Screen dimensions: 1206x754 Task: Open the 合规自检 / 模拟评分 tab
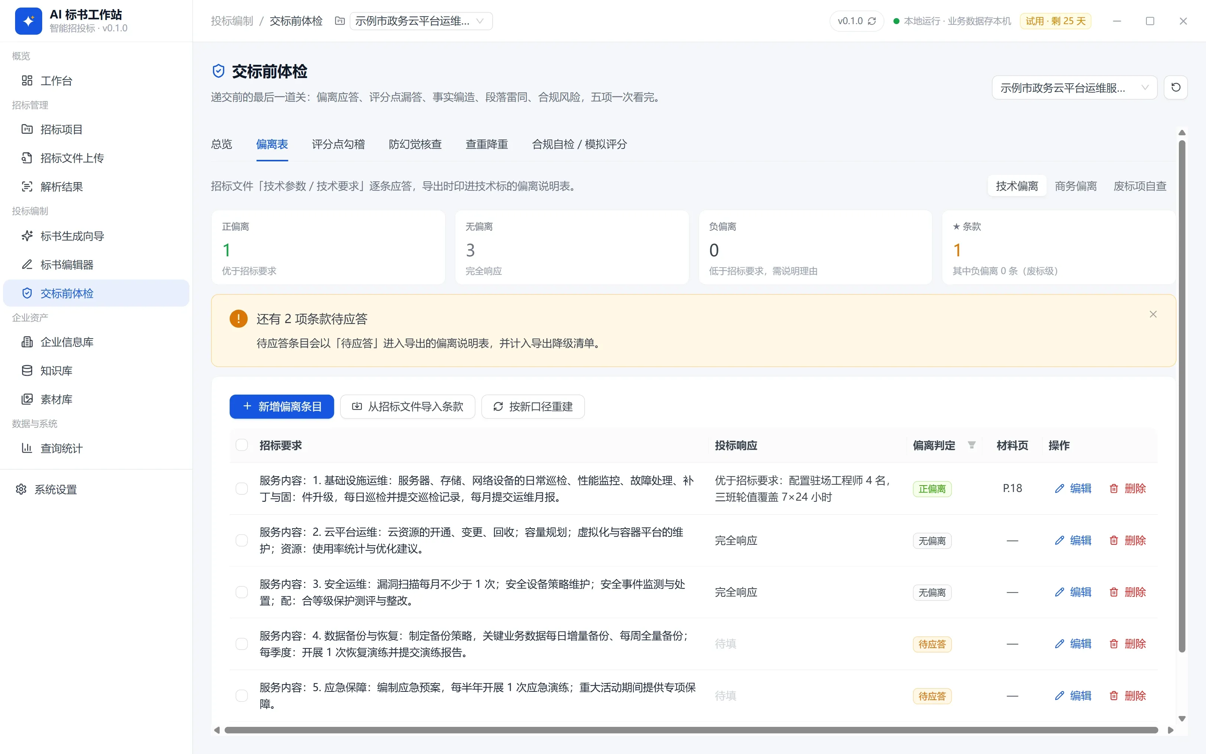580,145
